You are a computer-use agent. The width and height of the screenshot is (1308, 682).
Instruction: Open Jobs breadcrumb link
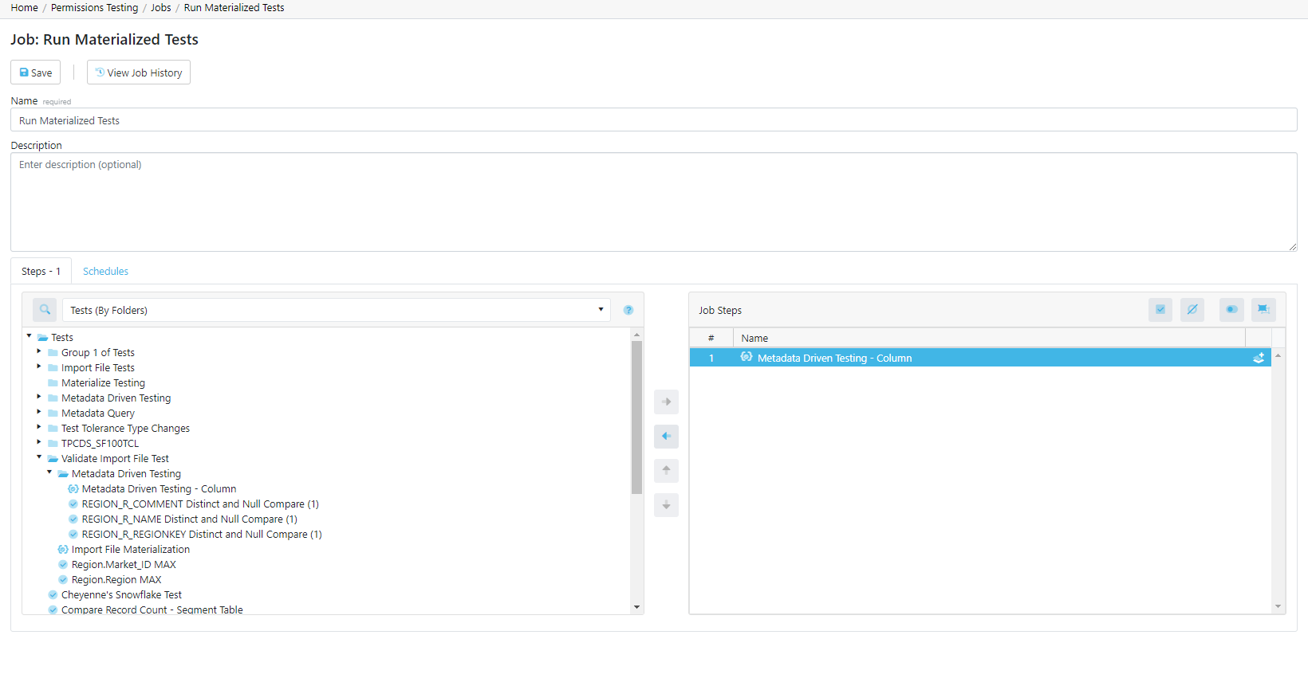pyautogui.click(x=161, y=8)
